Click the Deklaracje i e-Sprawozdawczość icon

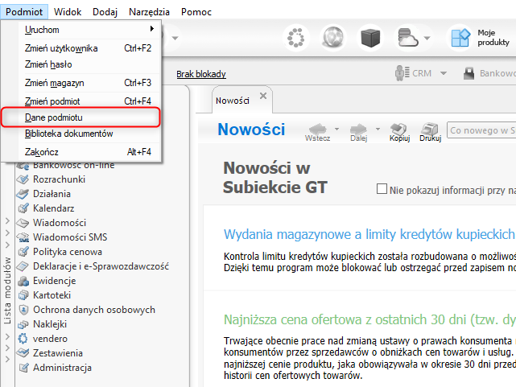(x=23, y=266)
